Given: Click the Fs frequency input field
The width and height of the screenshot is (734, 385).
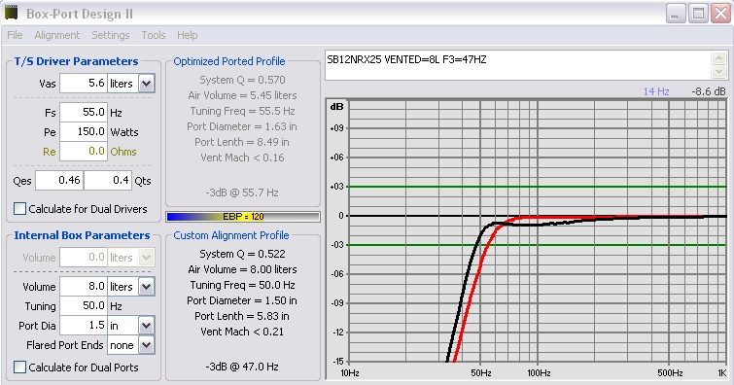Looking at the screenshot, I should coord(84,113).
